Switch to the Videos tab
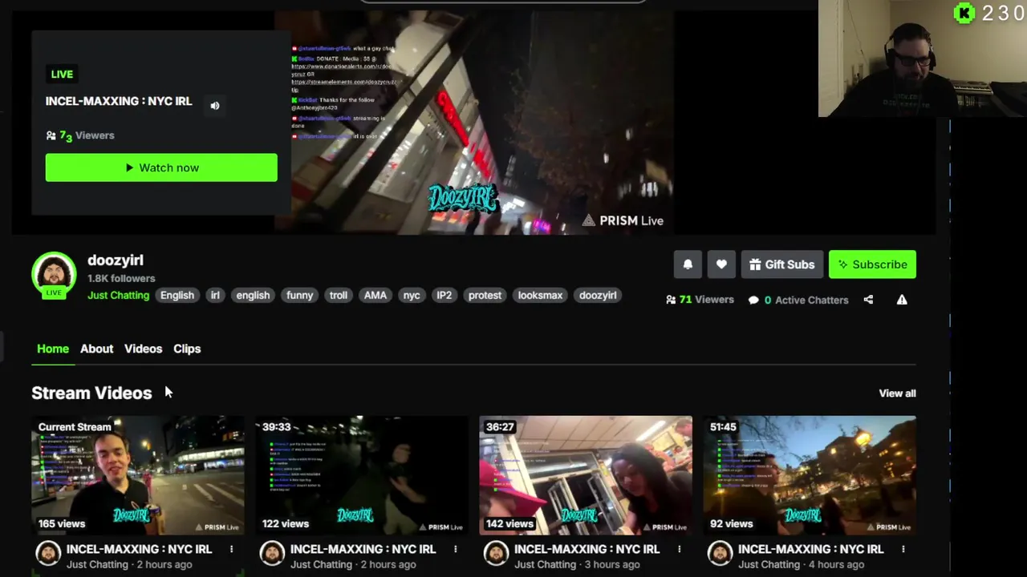This screenshot has height=577, width=1027. (143, 349)
